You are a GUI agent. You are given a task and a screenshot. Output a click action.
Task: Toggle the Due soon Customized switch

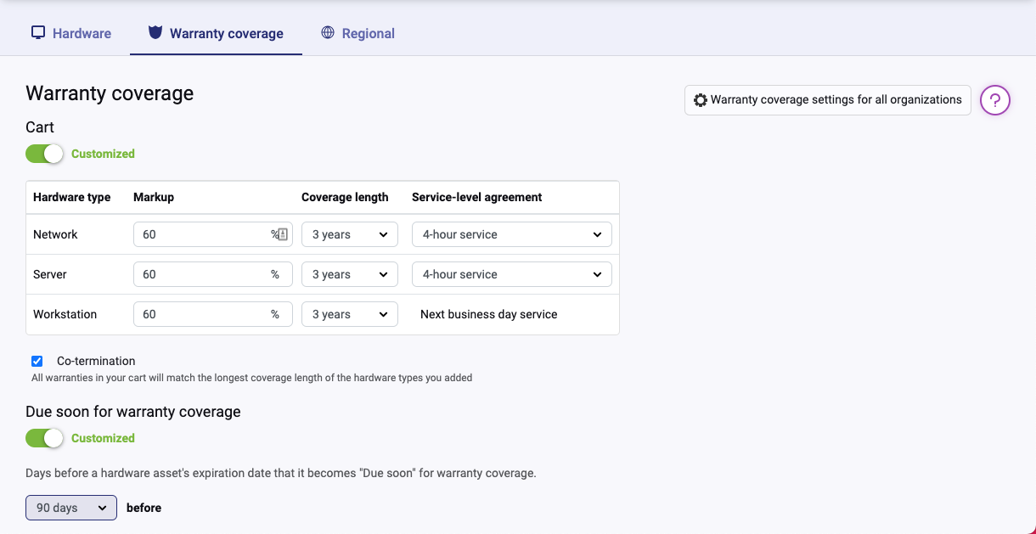(x=45, y=438)
